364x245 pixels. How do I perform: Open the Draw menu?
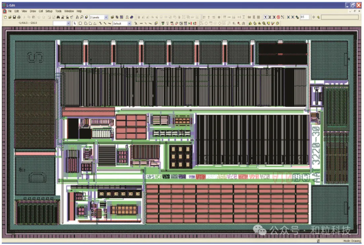pyautogui.click(x=33, y=11)
